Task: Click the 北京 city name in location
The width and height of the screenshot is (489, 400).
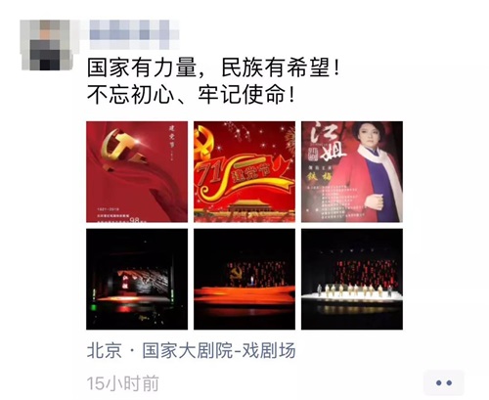Action: pos(105,351)
